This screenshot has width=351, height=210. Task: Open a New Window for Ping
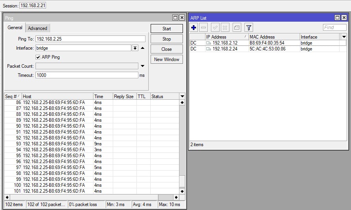point(166,59)
